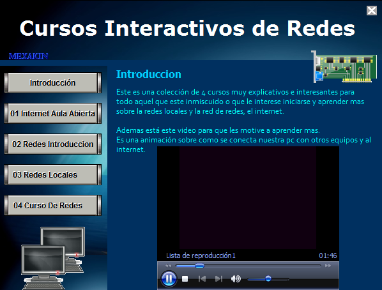The image size is (382, 290).
Task: Skip to previous track in player
Action: pos(202,279)
